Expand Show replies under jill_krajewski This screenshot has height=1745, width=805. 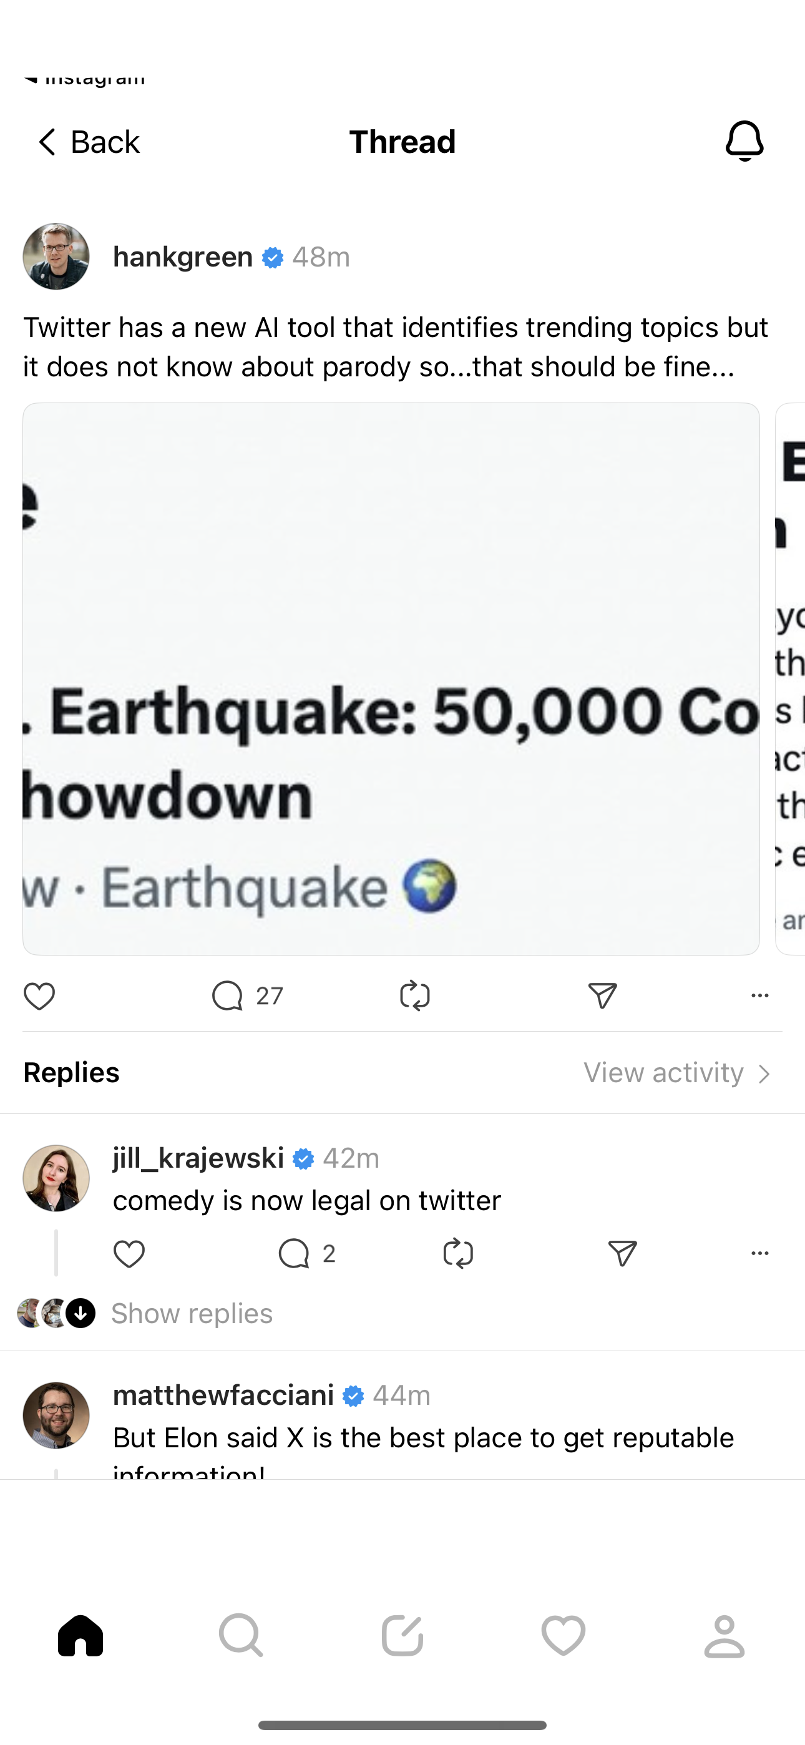tap(192, 1314)
